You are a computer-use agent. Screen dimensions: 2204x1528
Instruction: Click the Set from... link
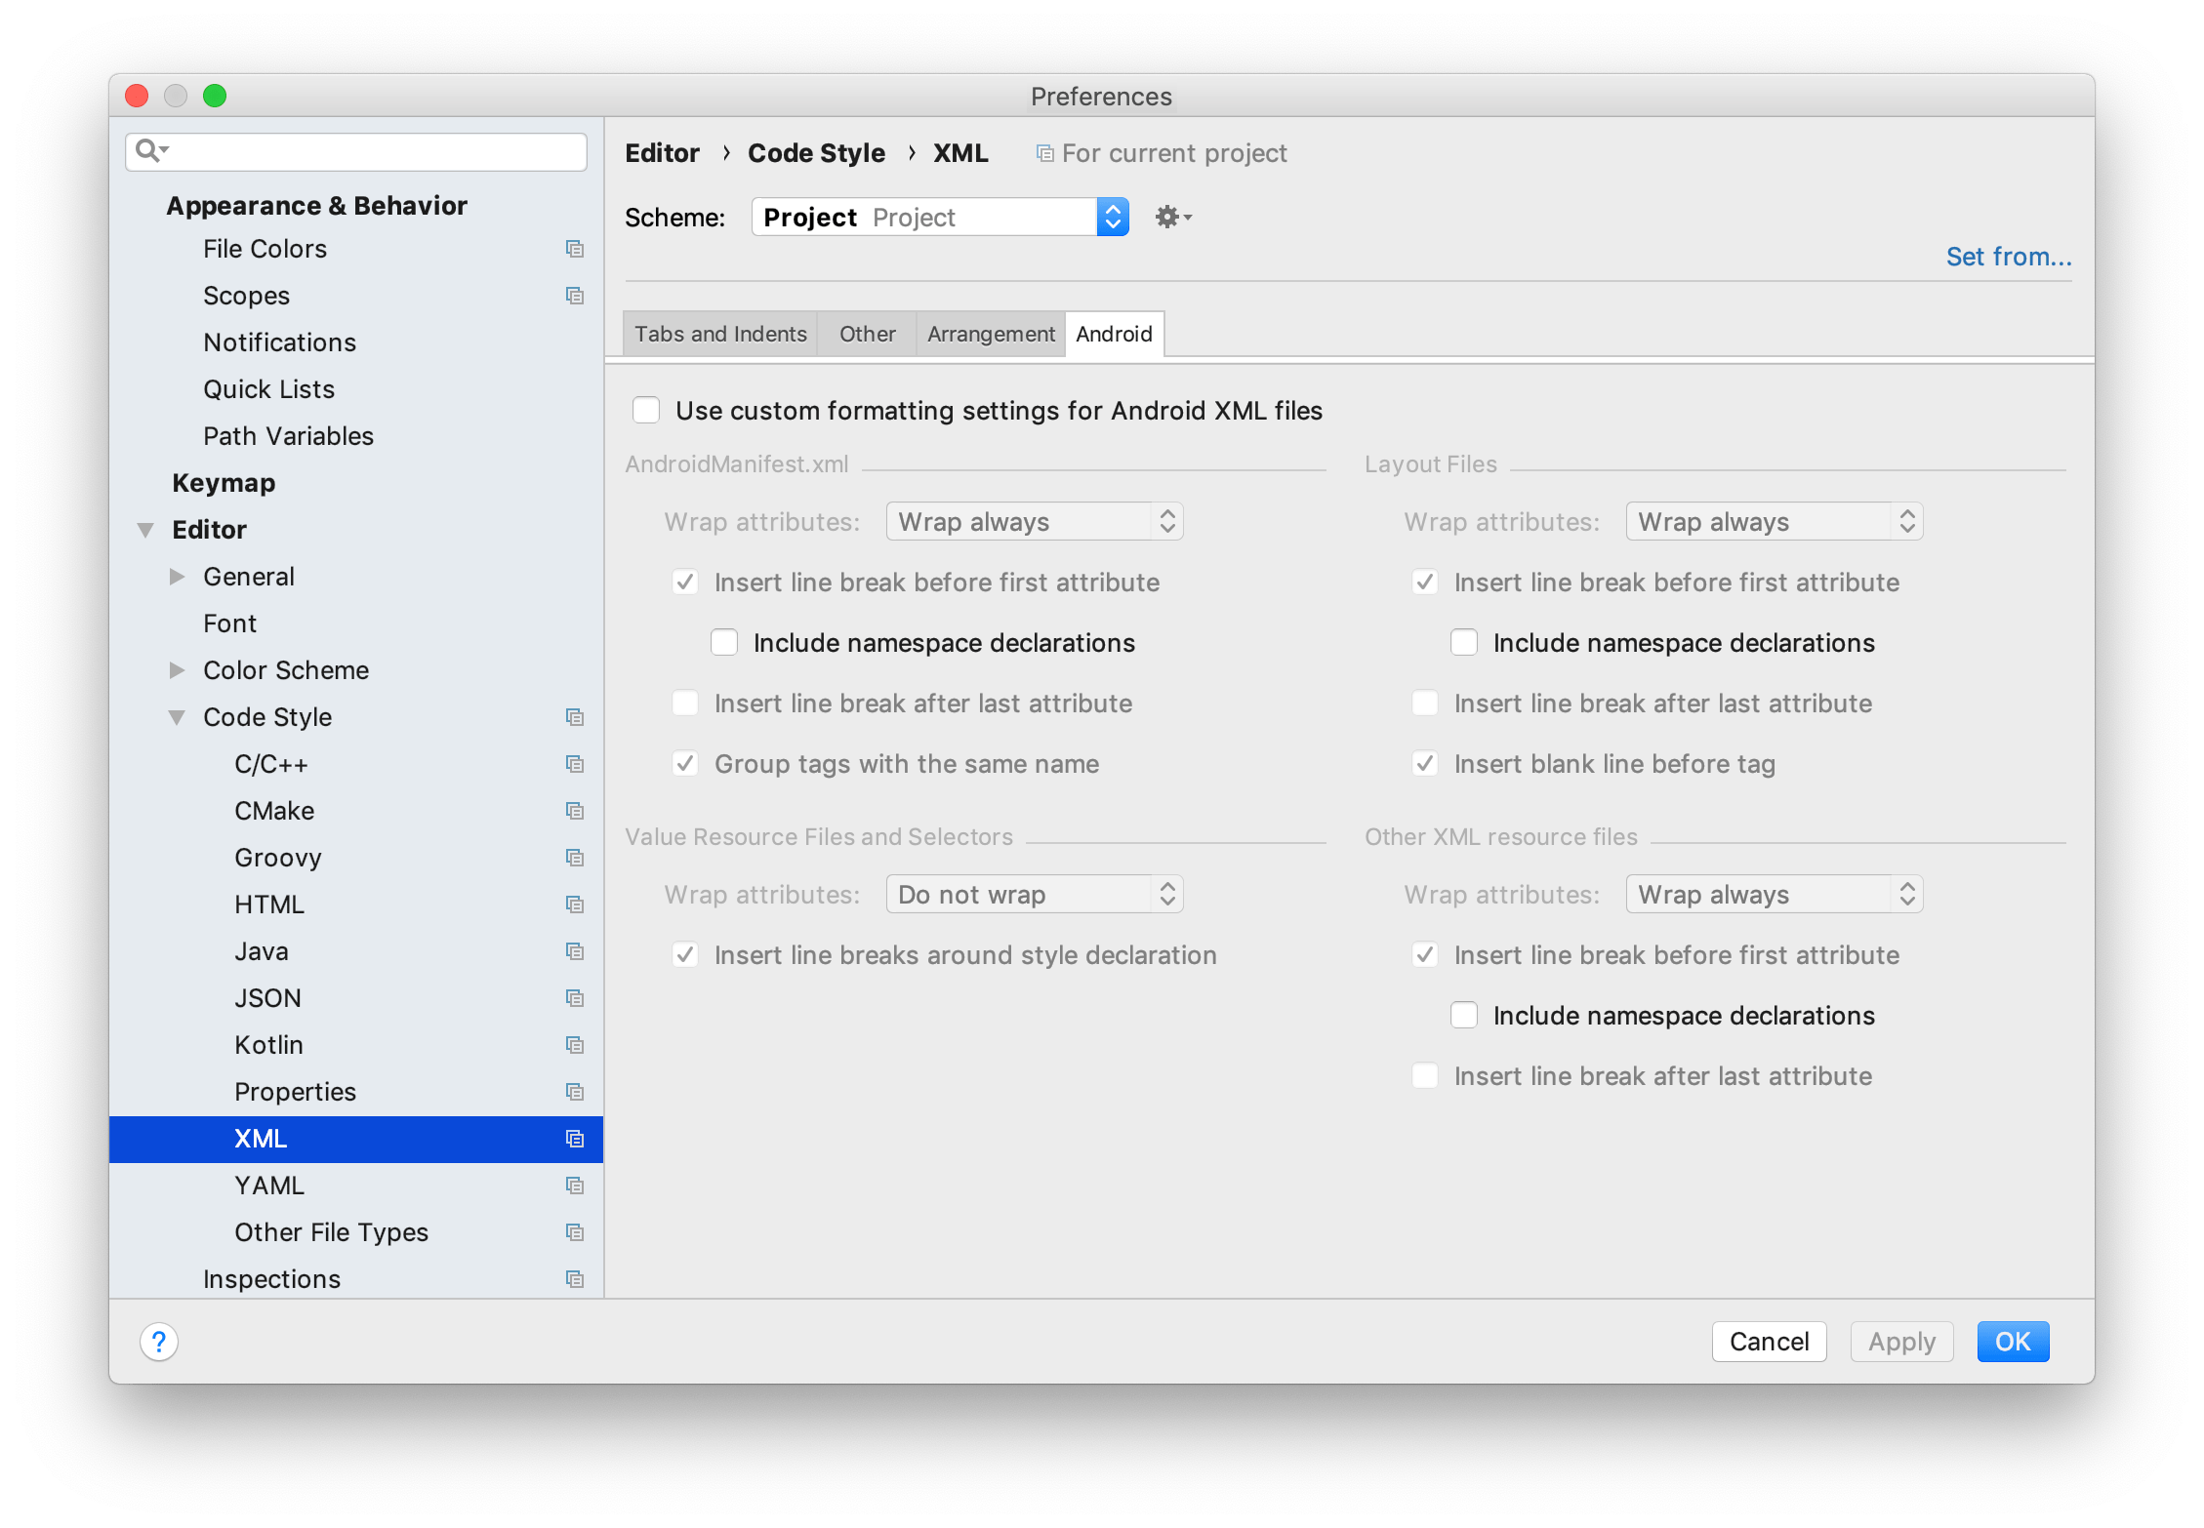coord(2008,257)
